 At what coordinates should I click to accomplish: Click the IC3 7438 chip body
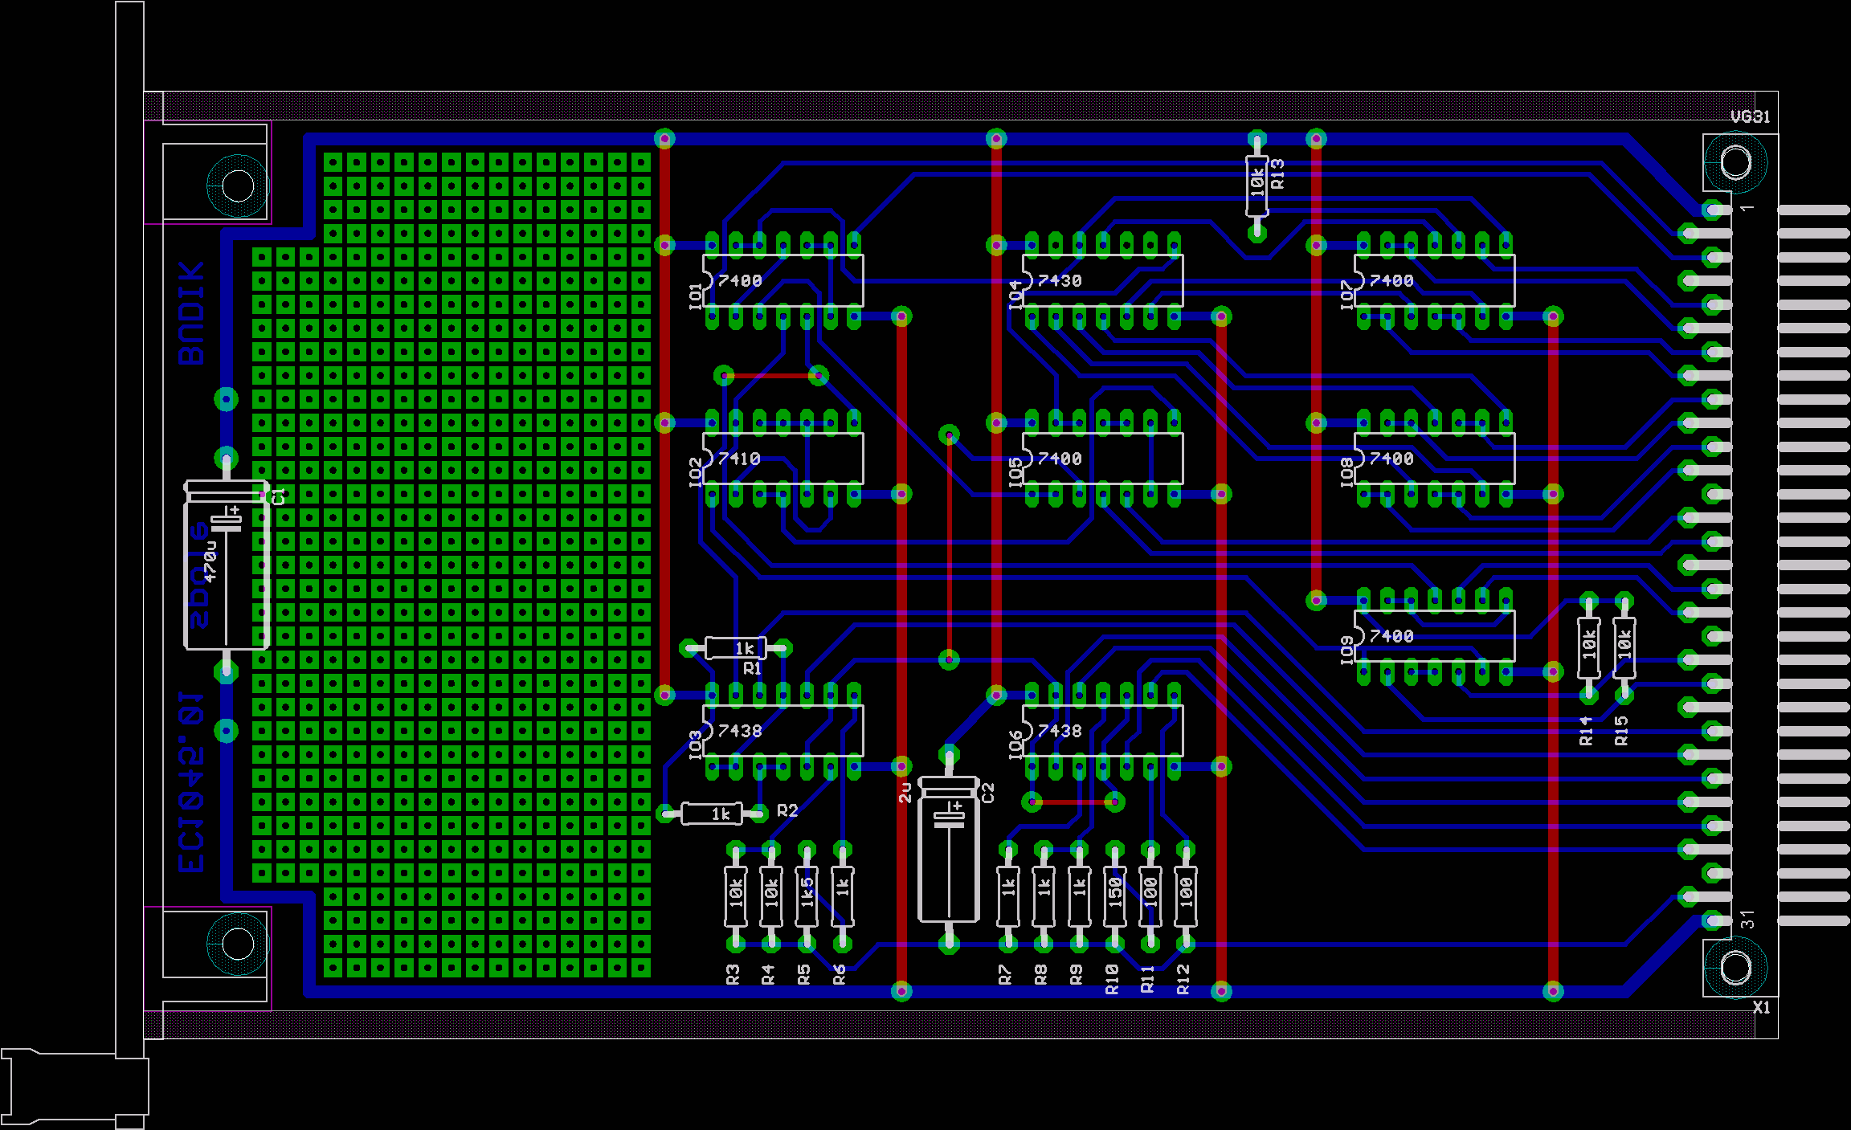[783, 731]
